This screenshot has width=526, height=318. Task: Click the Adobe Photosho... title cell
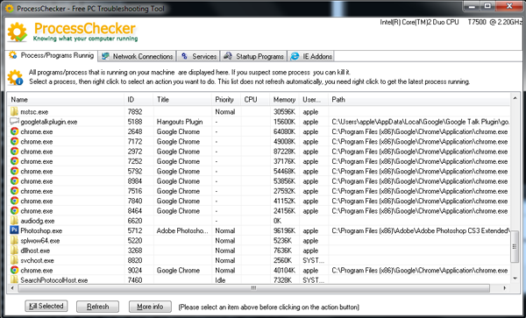pos(182,230)
